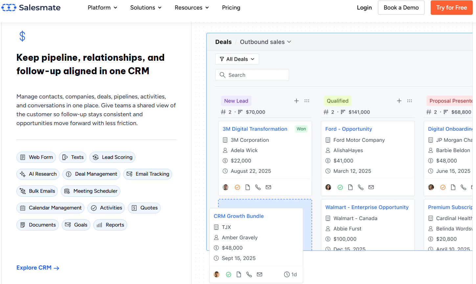476x284 pixels.
Task: Click the 1d clock indicator on CRM Growth Bundle
Action: coord(290,274)
